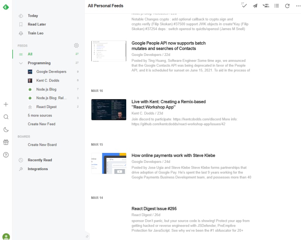
Task: Open Live with Kent Remix article
Action: click(x=169, y=104)
